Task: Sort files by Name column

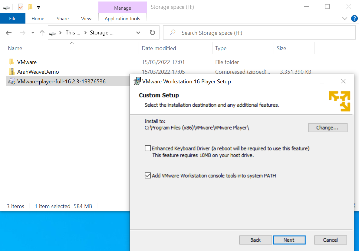Action: [15, 48]
